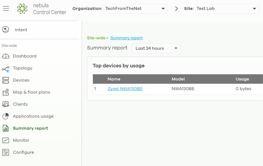Select Summary report in the sidebar

pos(30,128)
